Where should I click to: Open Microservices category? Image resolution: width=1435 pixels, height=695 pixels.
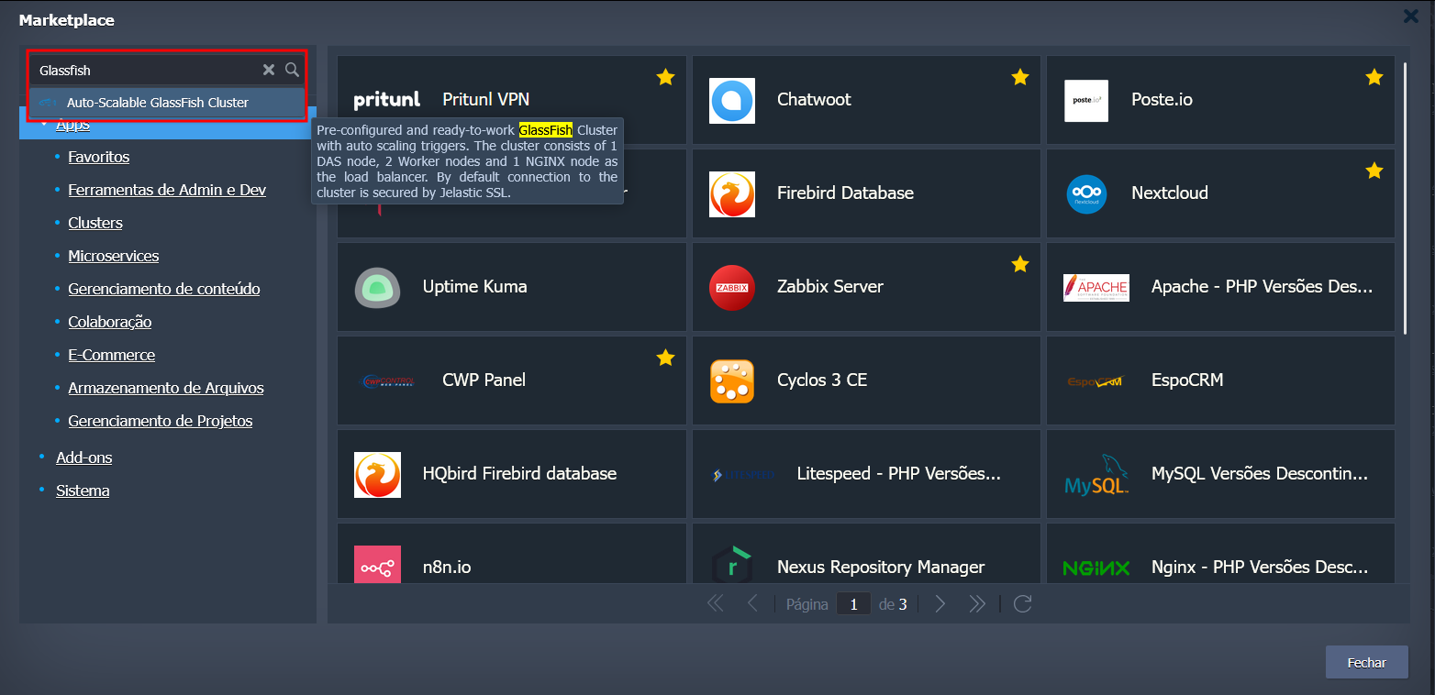click(x=114, y=256)
